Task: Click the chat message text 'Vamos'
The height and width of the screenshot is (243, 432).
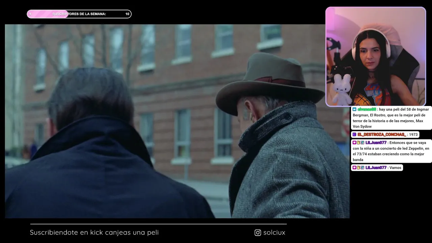Action: [395, 168]
